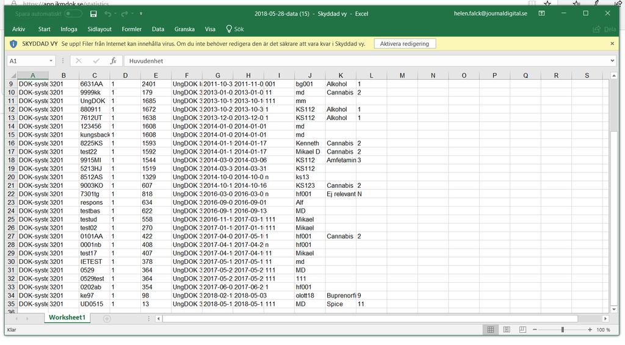Image resolution: width=625 pixels, height=345 pixels.
Task: Open the ribbon display options icon
Action: click(542, 13)
